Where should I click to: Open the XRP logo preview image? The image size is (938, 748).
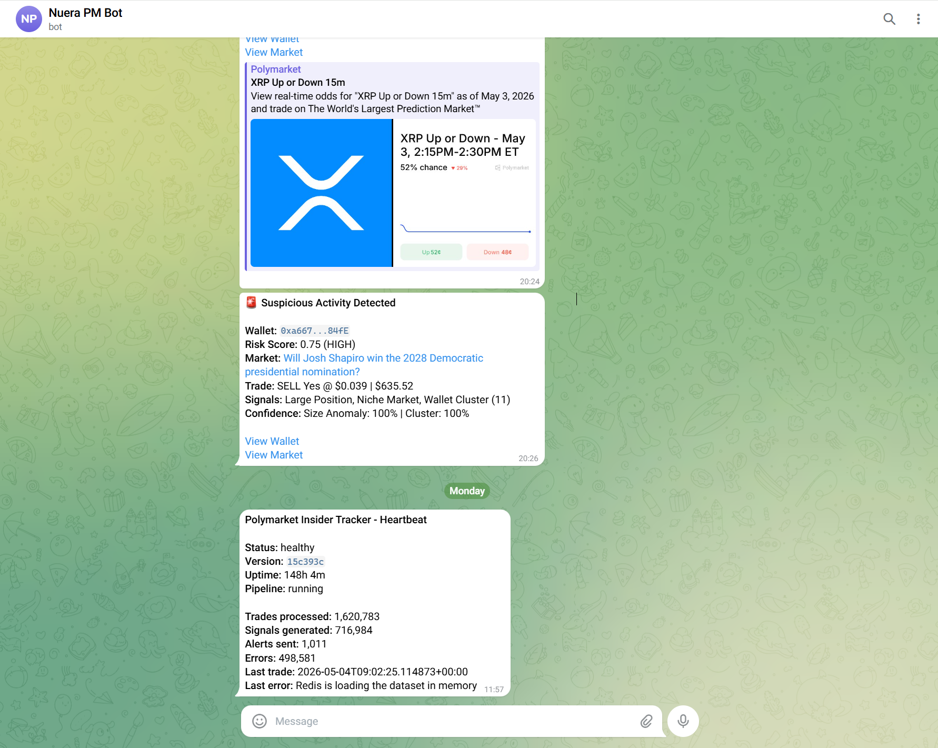coord(321,193)
